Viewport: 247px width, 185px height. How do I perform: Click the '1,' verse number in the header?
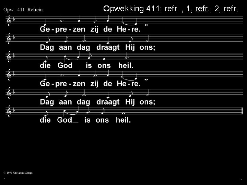[x=189, y=9]
